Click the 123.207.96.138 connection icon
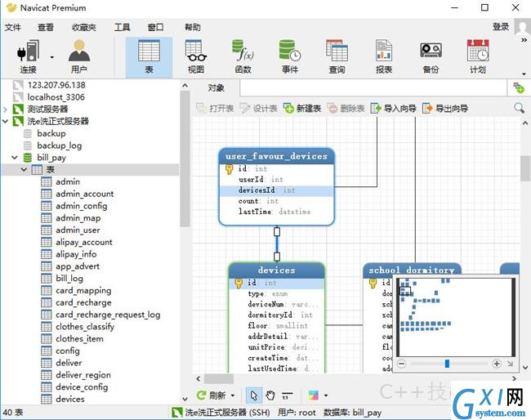Image resolution: width=531 pixels, height=420 pixels. tap(18, 85)
